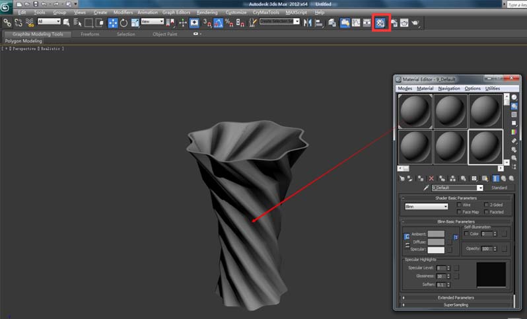Toggle the Faceted checkbox

pyautogui.click(x=486, y=212)
